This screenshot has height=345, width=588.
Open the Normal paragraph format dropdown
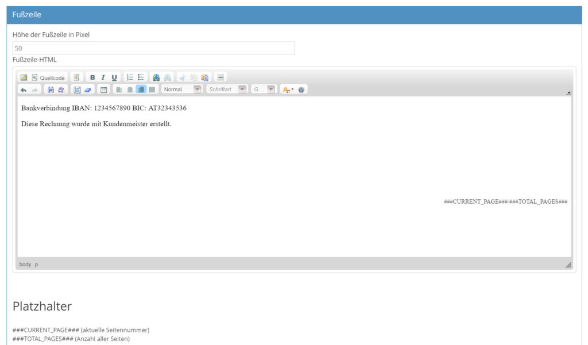tap(182, 90)
